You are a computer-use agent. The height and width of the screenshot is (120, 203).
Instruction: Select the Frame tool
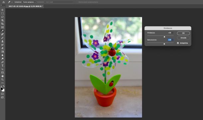coord(2,27)
